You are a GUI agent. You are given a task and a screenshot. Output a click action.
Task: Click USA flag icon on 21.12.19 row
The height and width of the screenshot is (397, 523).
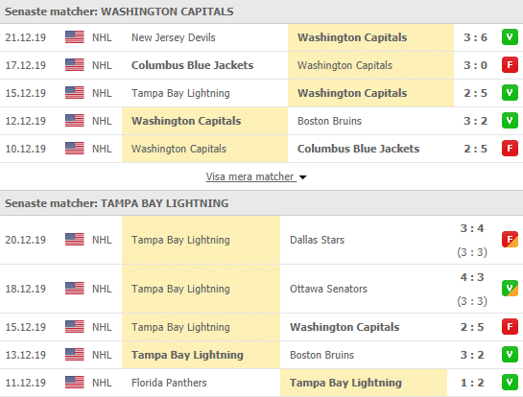[x=75, y=37]
